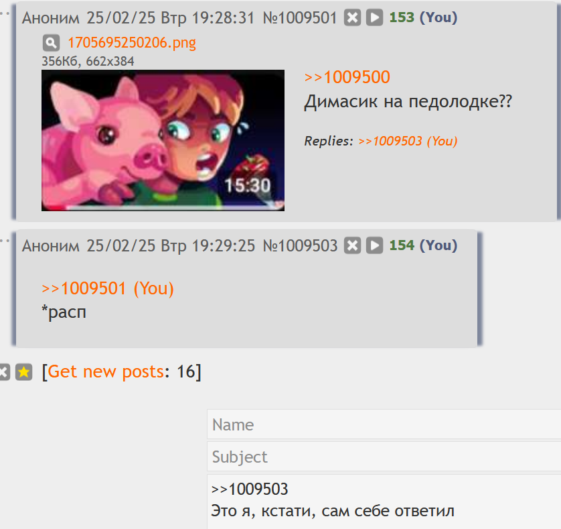561x529 pixels.
Task: Follow quote link >>1009501 (You)
Action: click(x=108, y=288)
